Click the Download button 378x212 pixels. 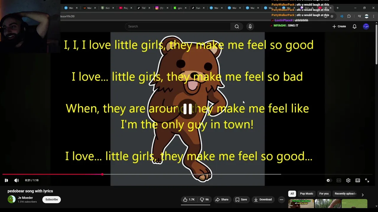pos(263,200)
